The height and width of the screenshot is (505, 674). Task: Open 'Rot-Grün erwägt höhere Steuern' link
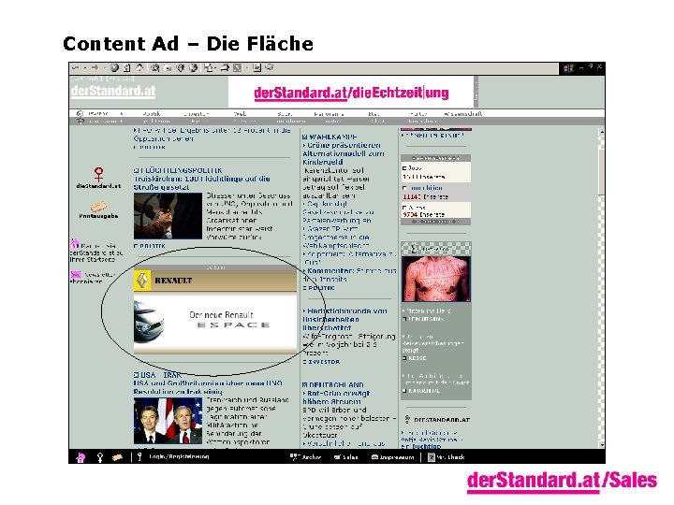[336, 397]
